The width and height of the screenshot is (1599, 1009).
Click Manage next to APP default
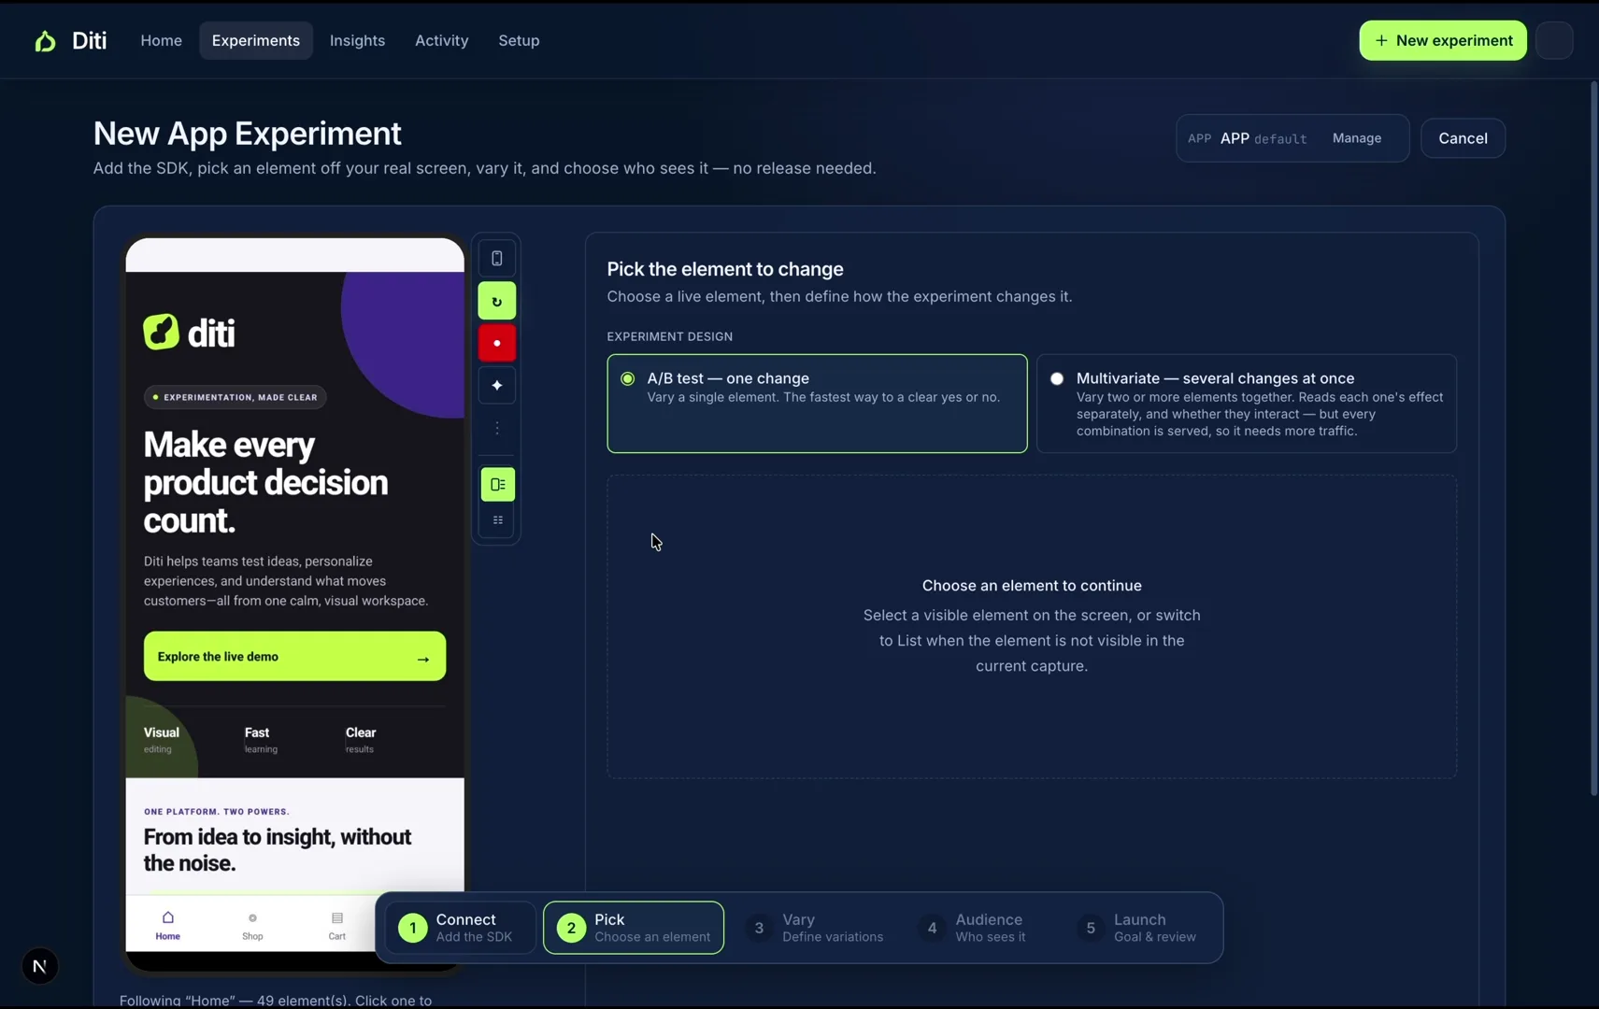(x=1357, y=138)
